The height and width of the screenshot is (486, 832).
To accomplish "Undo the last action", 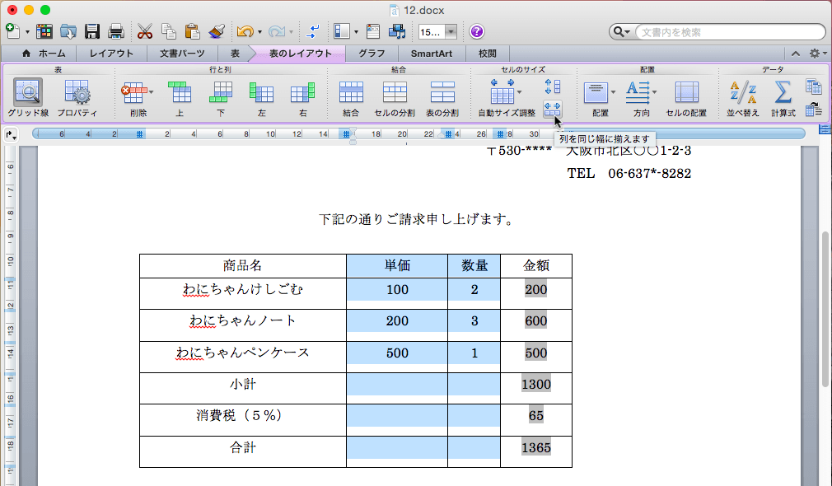I will point(245,32).
